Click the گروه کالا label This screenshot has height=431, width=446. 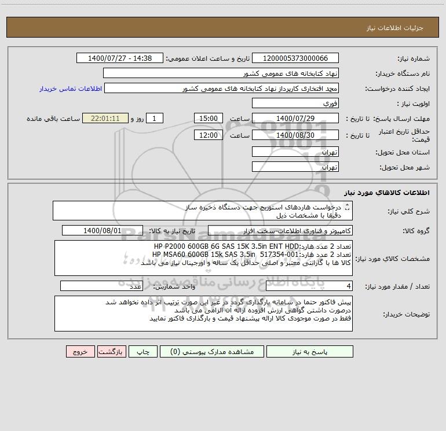(x=416, y=231)
